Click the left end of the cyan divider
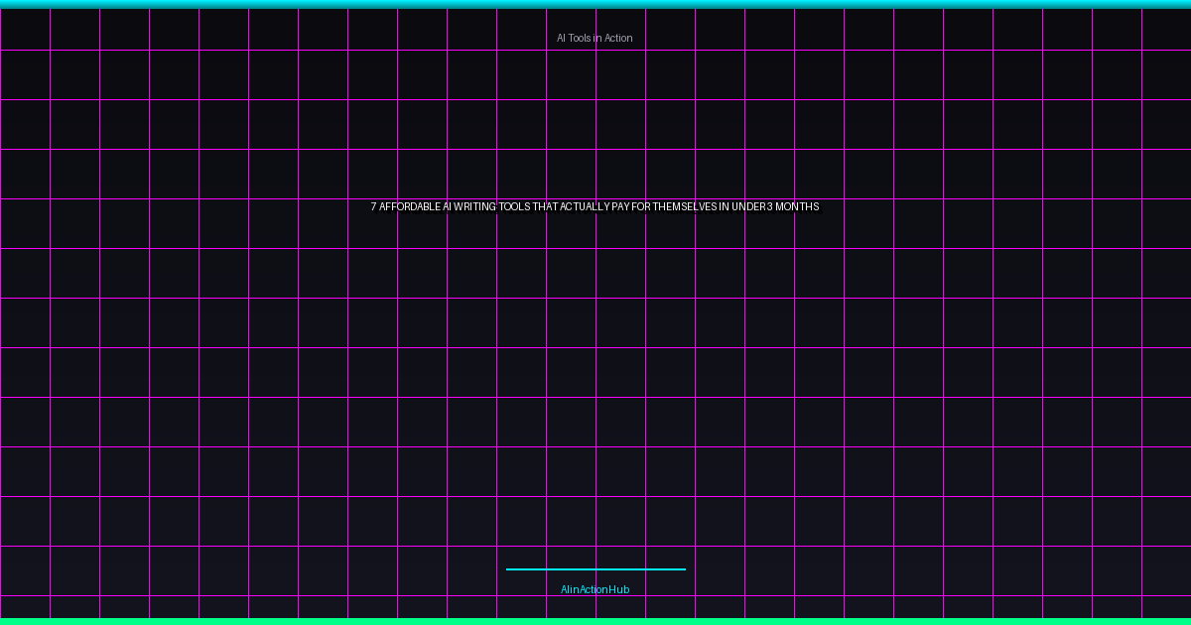The width and height of the screenshot is (1191, 625). [x=509, y=569]
